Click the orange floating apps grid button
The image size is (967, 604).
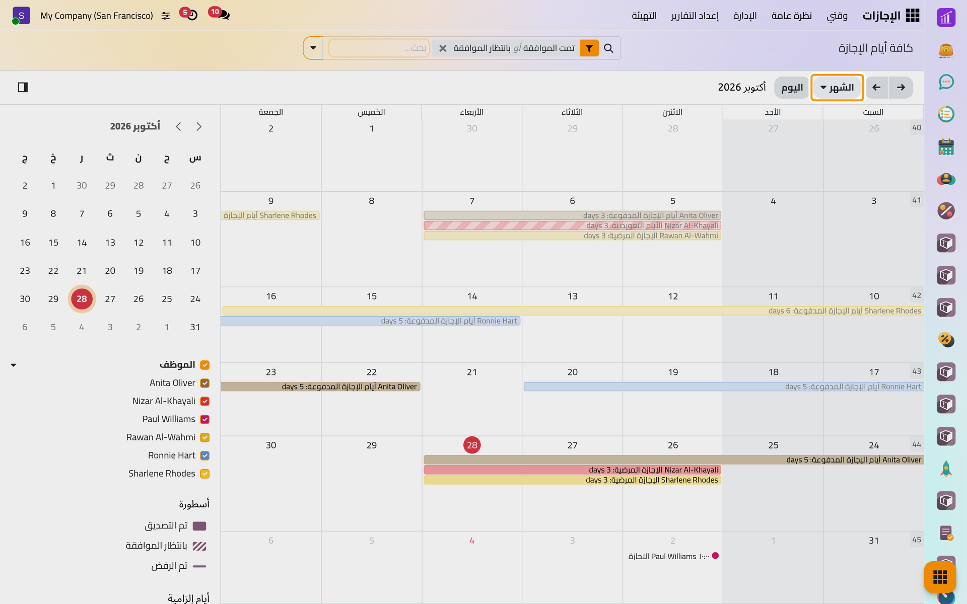click(x=940, y=577)
